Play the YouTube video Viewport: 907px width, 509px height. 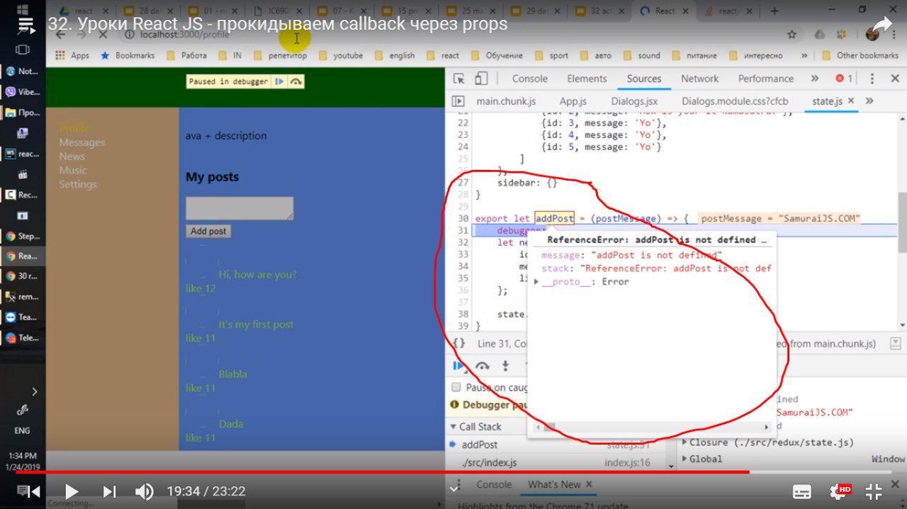tap(72, 491)
